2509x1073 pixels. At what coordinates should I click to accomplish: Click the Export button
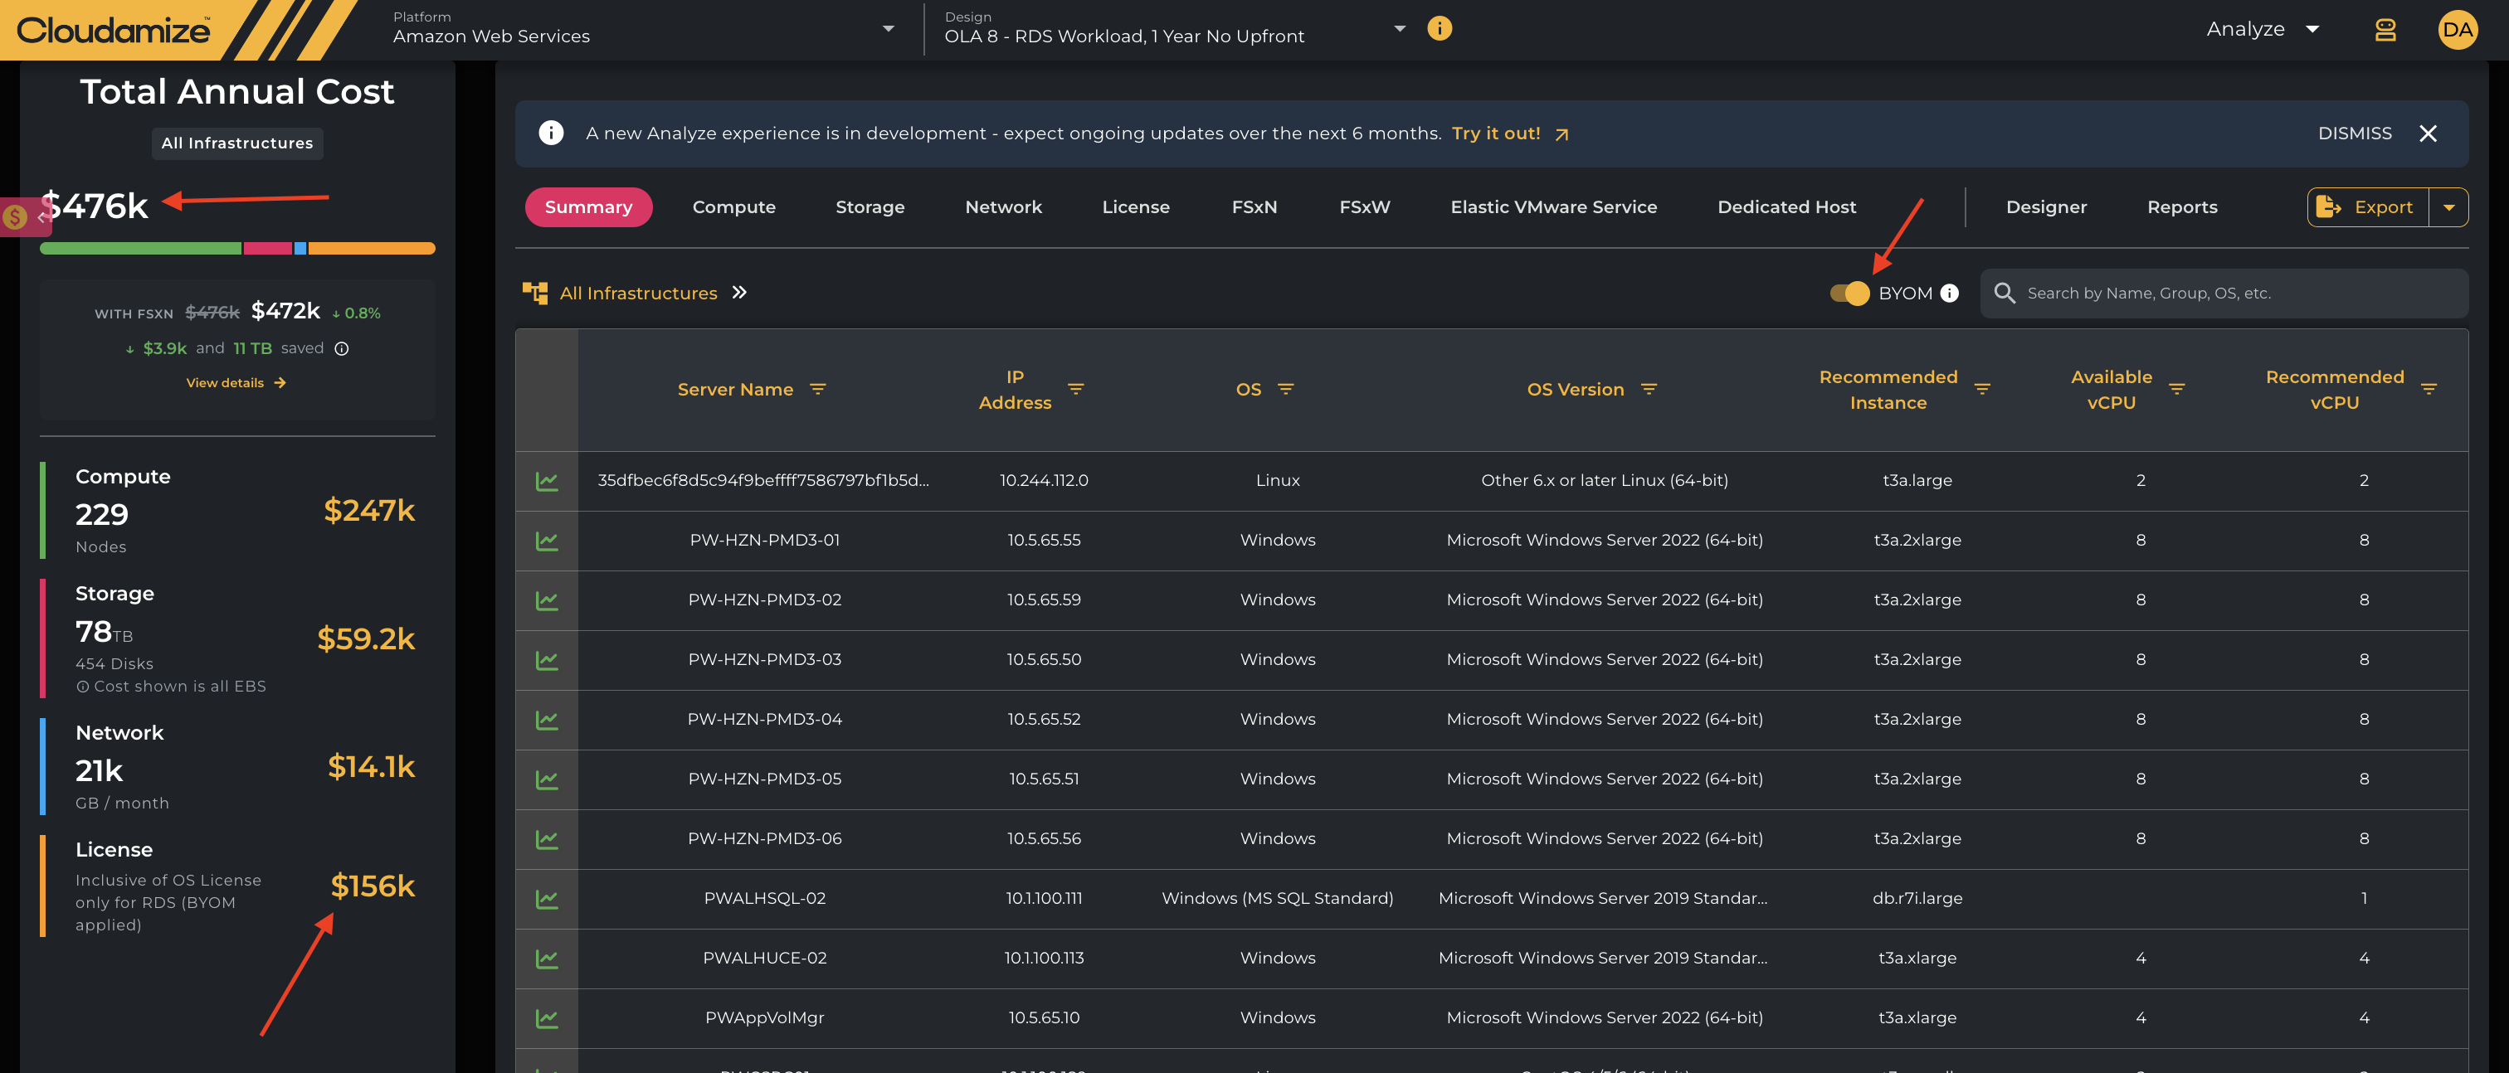[2367, 207]
